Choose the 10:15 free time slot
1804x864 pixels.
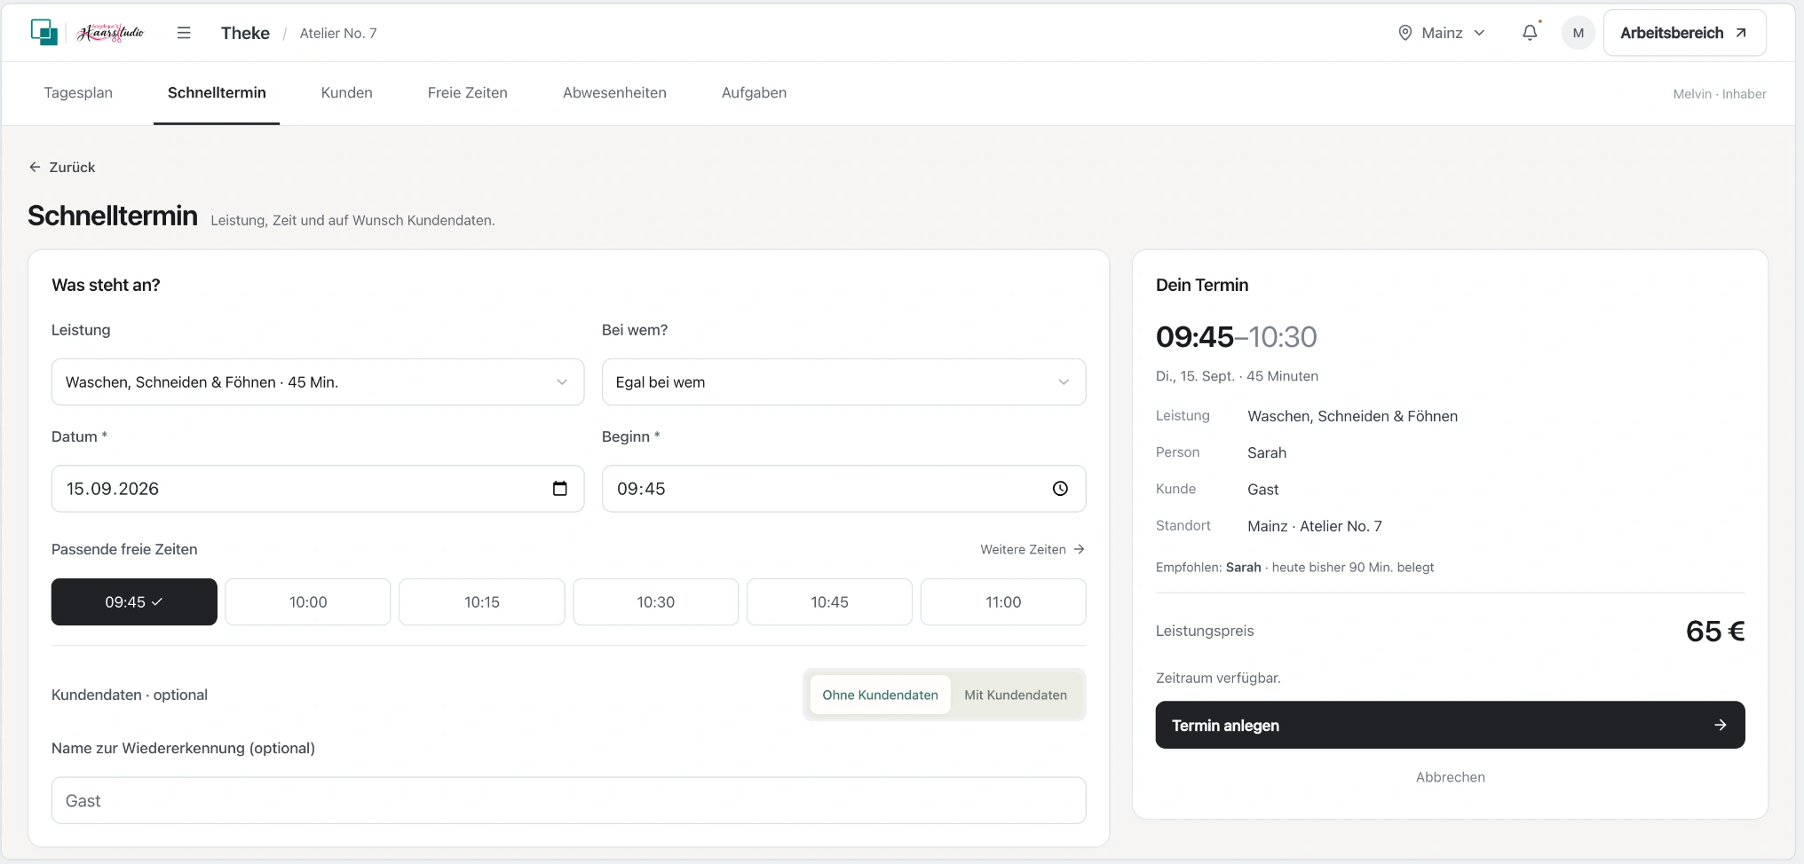tap(481, 602)
